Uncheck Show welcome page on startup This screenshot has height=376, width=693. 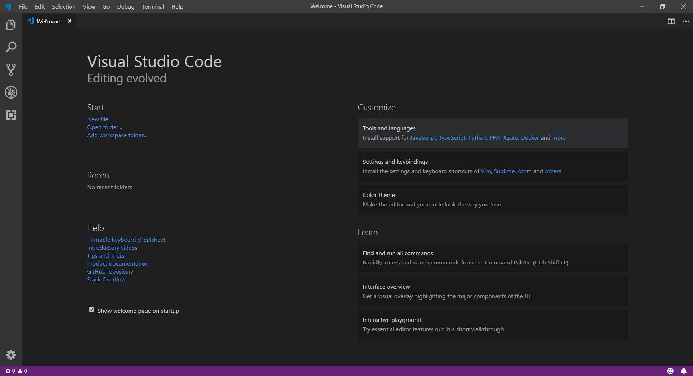tap(92, 310)
